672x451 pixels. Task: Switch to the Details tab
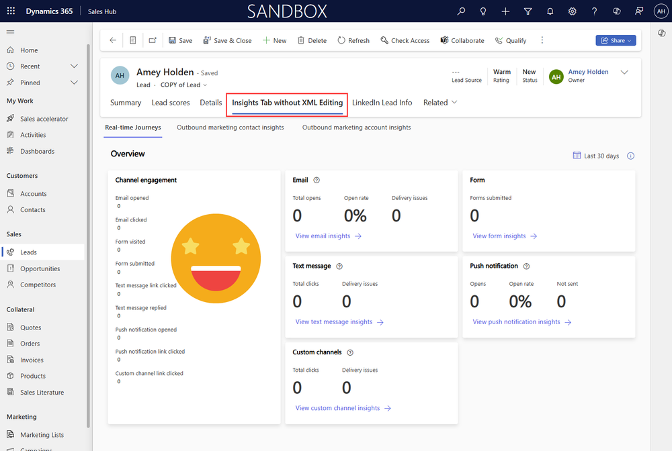(x=211, y=102)
